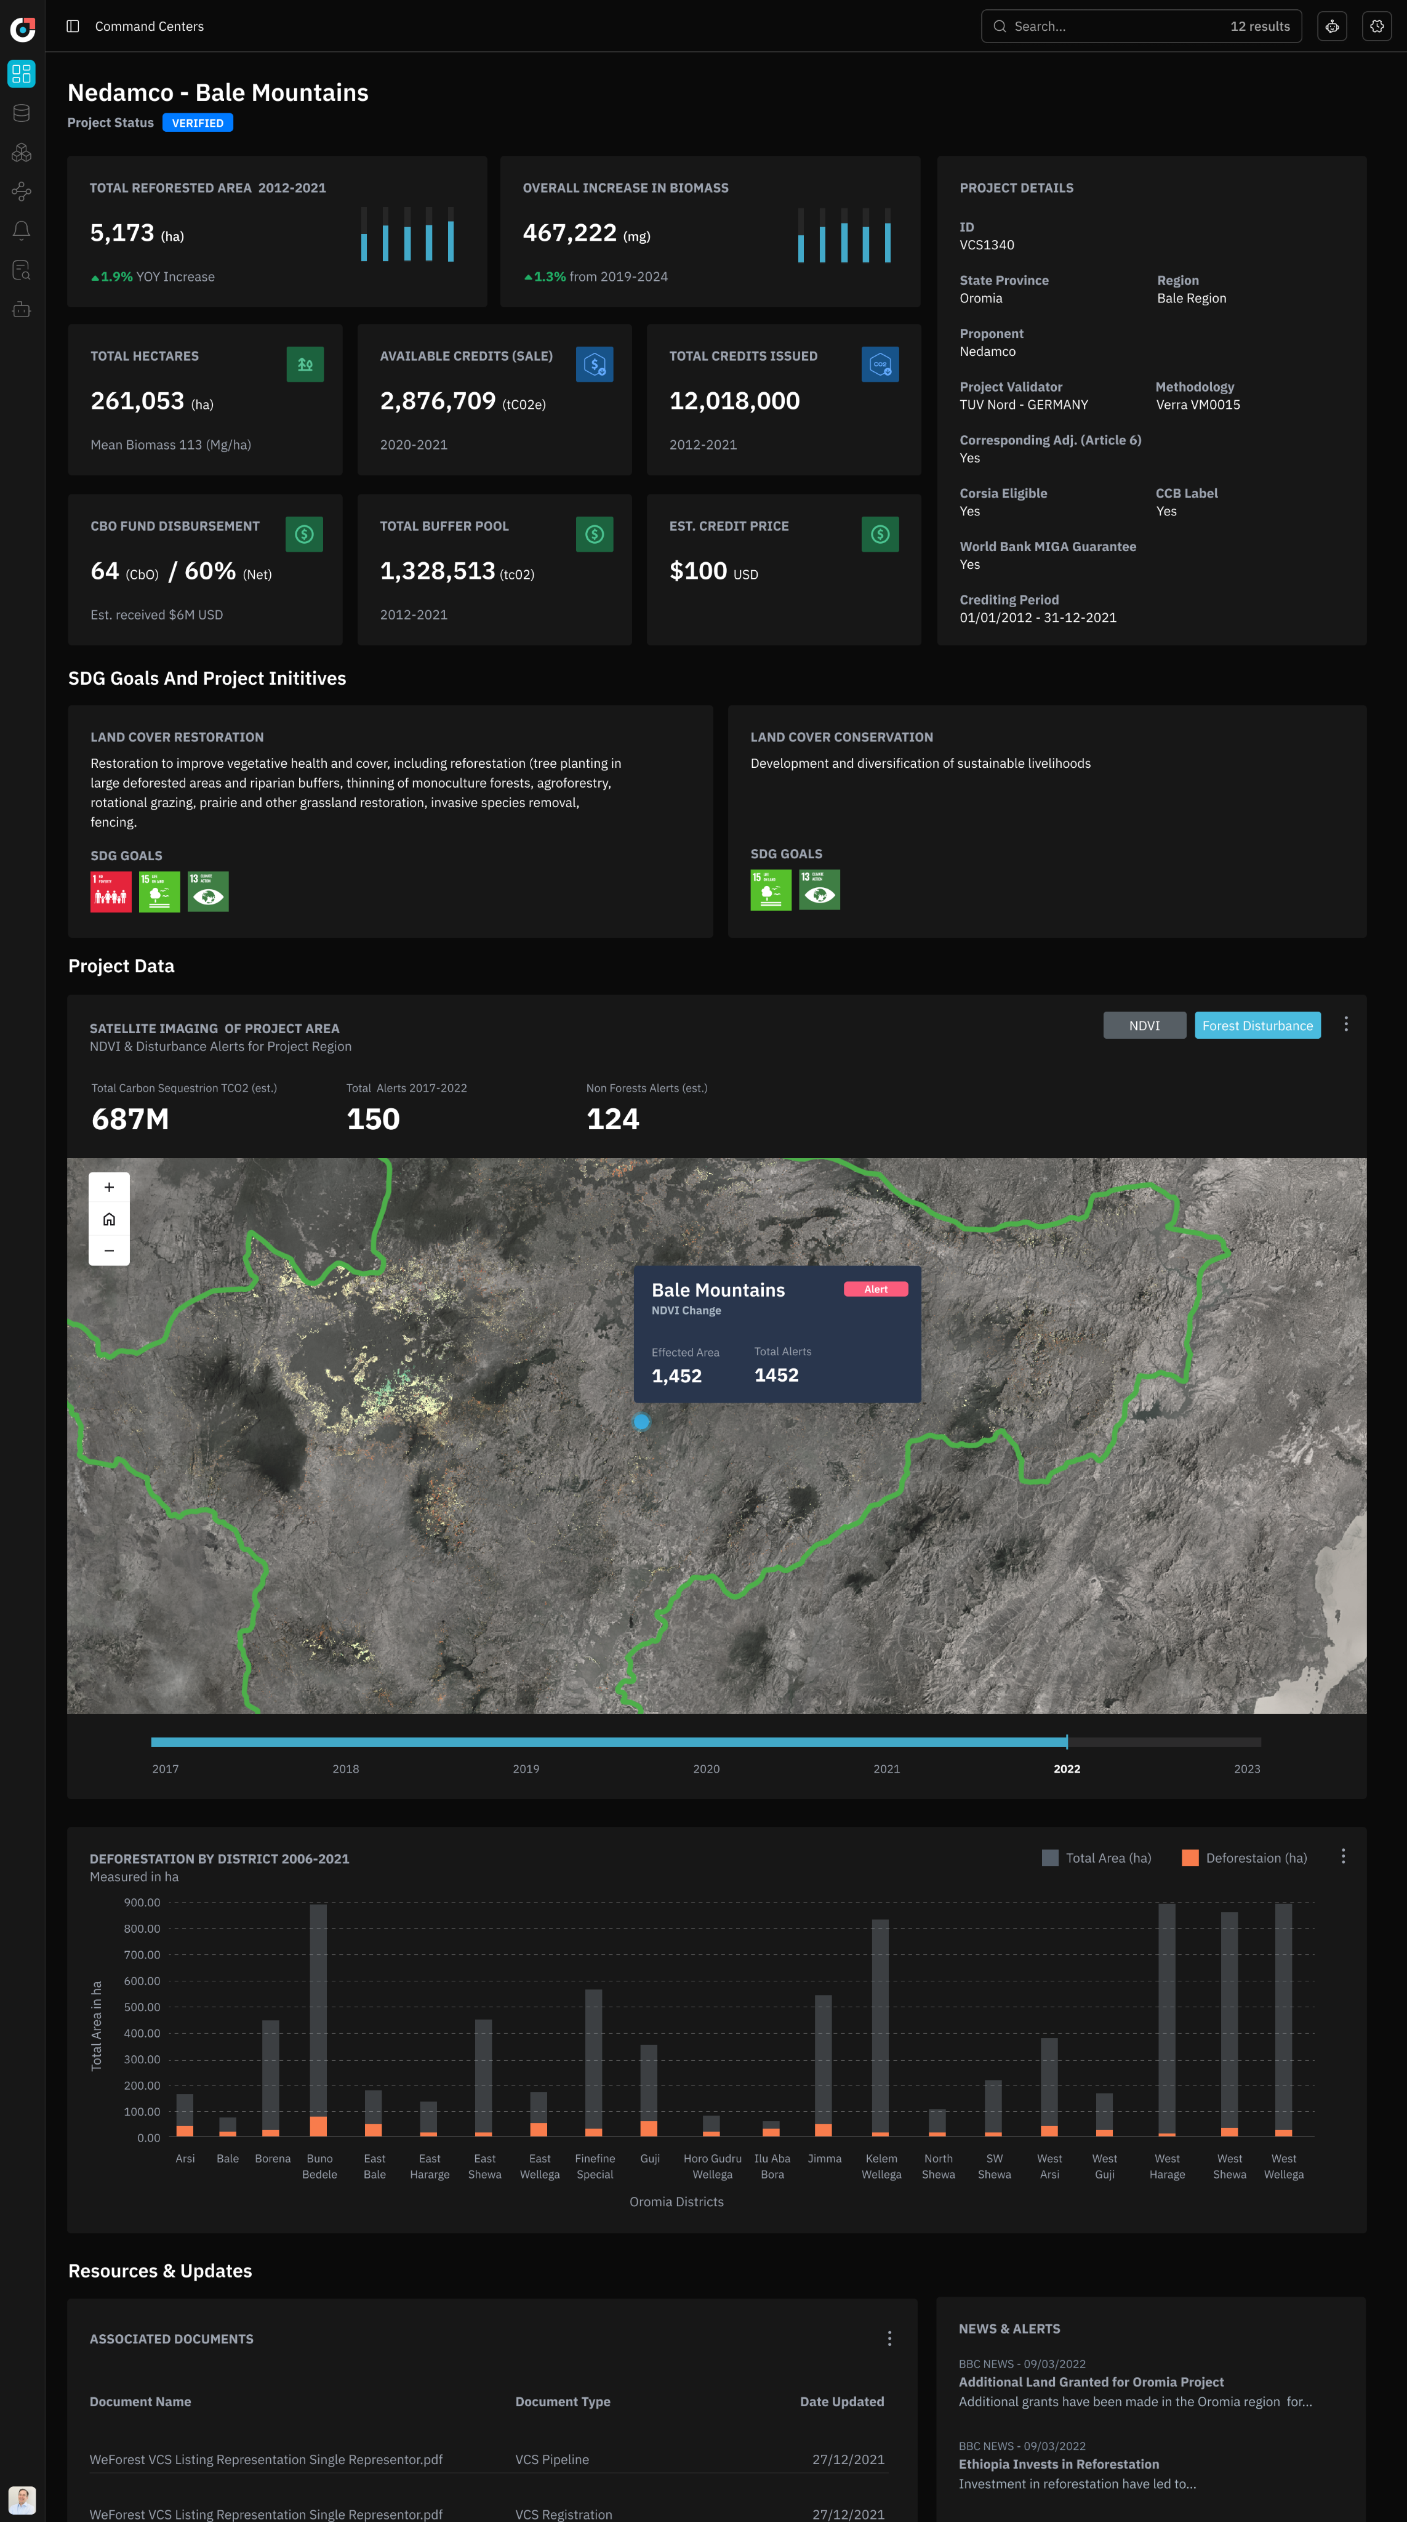Open the dashboard grid sidebar icon
1407x2522 pixels.
click(22, 73)
